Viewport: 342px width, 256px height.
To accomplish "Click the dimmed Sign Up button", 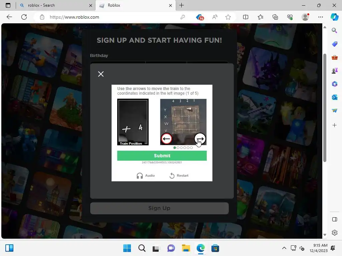I will pyautogui.click(x=159, y=208).
